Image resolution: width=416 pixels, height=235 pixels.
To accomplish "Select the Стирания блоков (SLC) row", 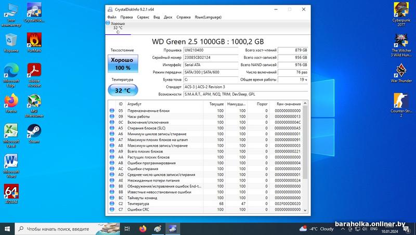I will [x=205, y=128].
